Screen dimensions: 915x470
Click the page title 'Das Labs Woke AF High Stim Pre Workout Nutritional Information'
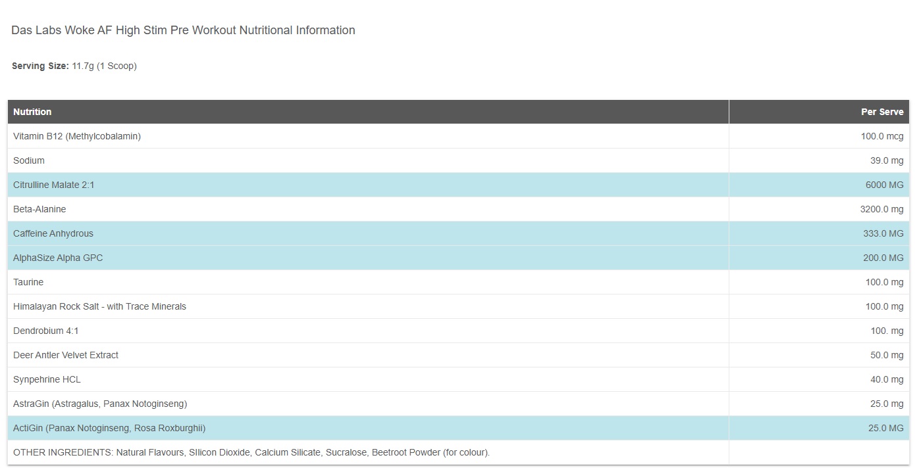pyautogui.click(x=183, y=30)
